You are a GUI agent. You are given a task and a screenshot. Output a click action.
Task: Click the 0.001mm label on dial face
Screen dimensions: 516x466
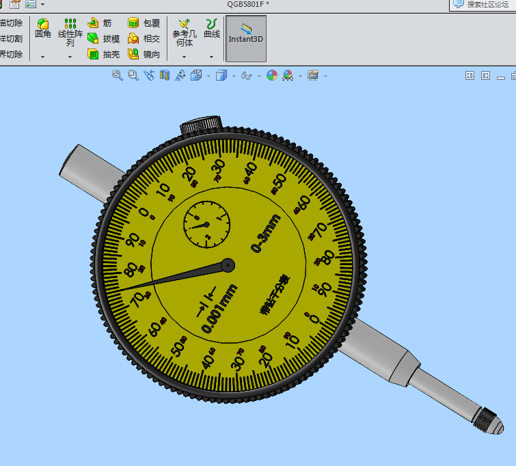219,309
